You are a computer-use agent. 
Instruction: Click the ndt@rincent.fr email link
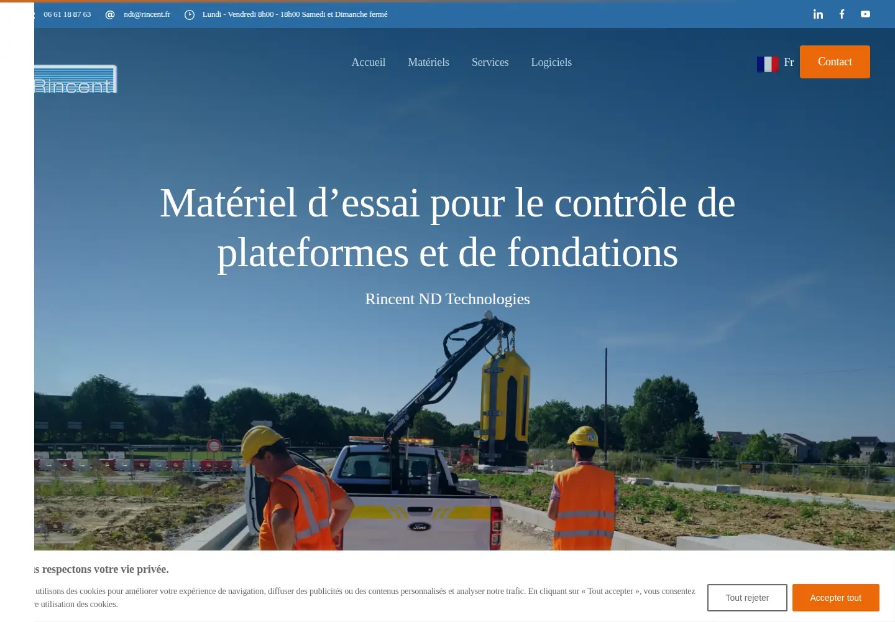point(147,14)
